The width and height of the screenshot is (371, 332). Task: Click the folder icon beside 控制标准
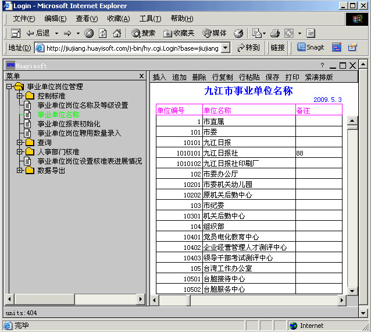click(30, 96)
